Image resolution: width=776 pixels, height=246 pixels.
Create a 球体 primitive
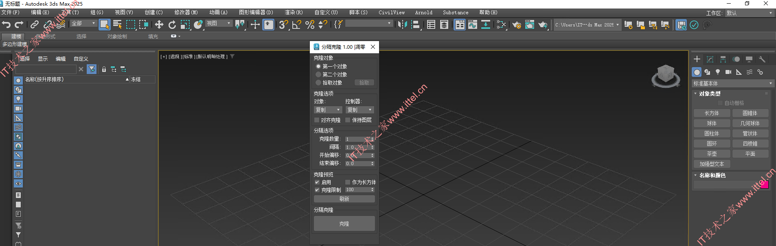[x=712, y=124]
